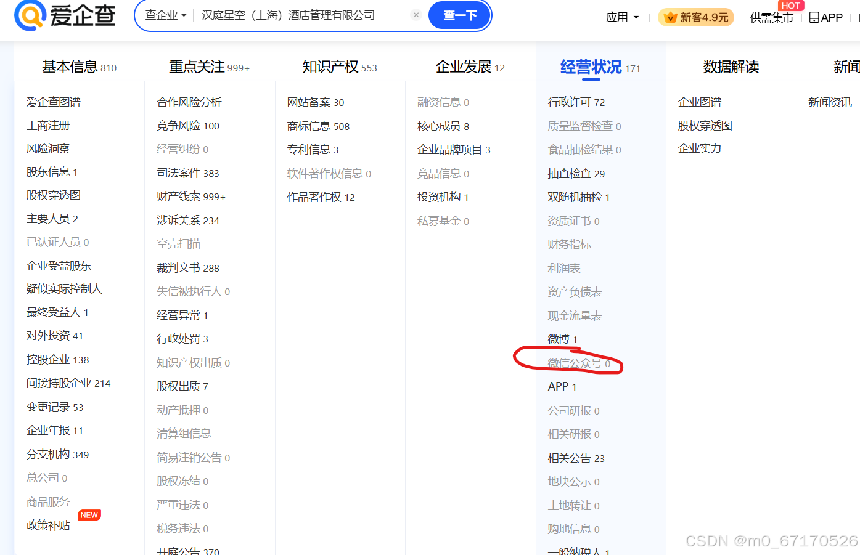860x555 pixels.
Task: Open 企业年报 11
Action: [54, 431]
